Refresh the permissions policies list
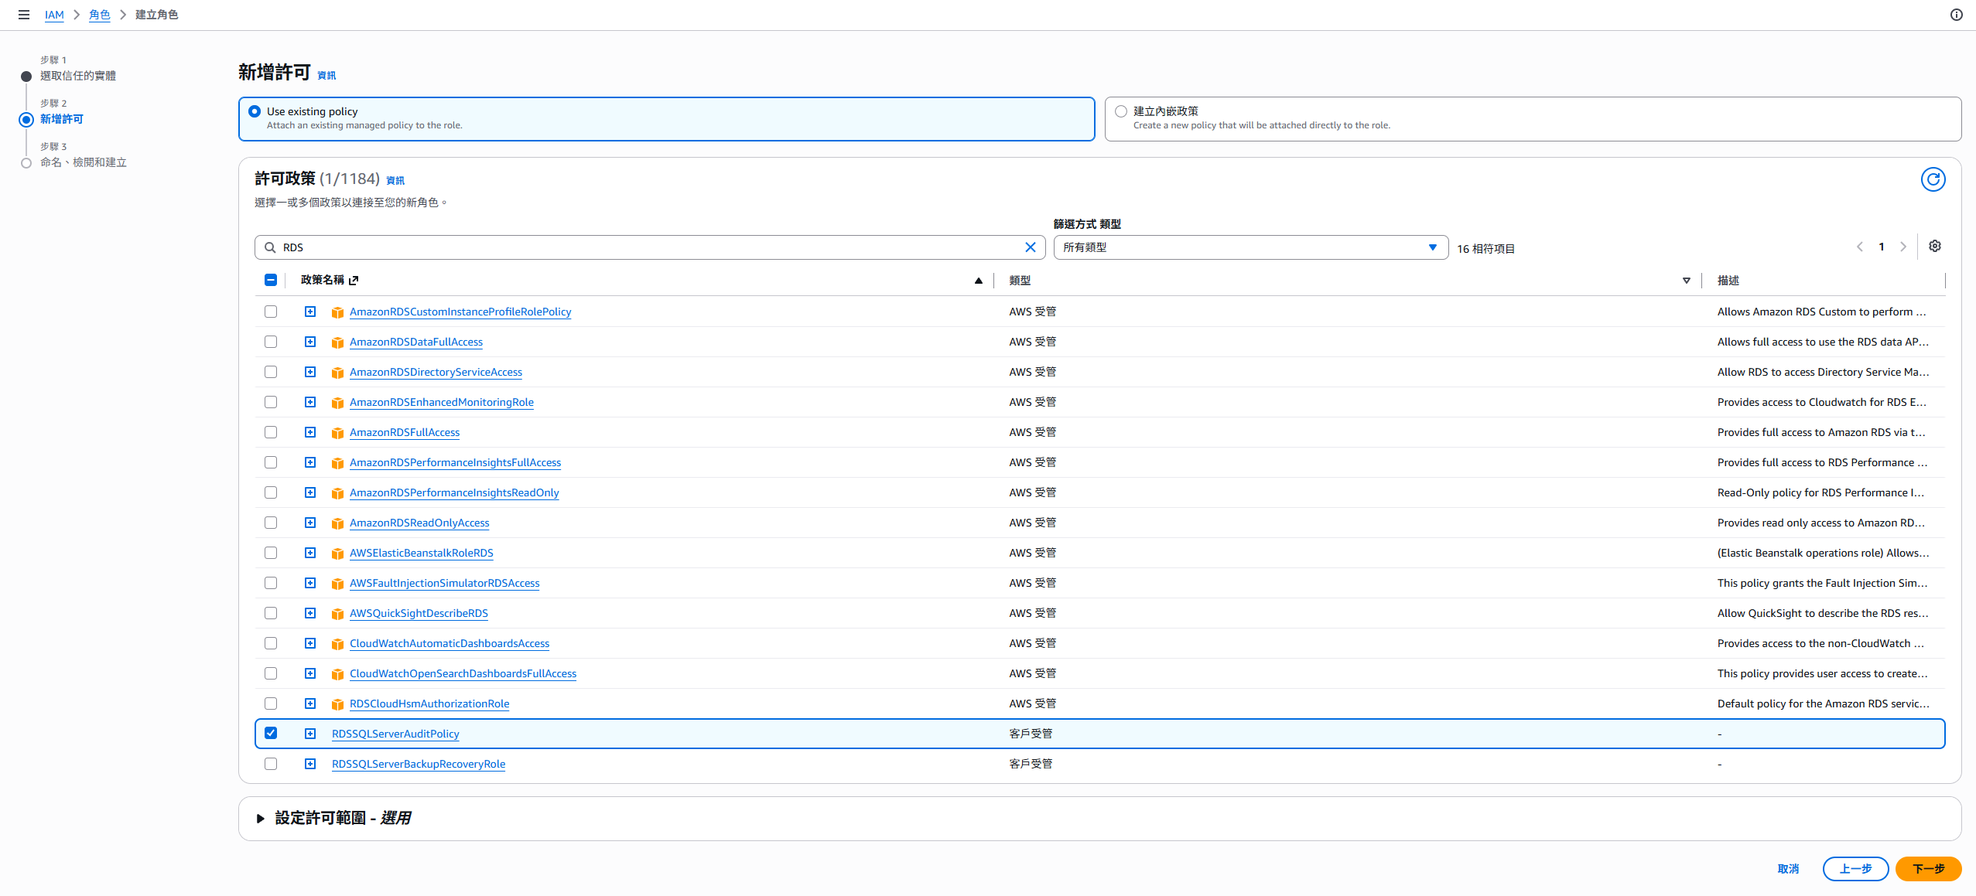Viewport: 1976px width, 896px height. tap(1933, 179)
